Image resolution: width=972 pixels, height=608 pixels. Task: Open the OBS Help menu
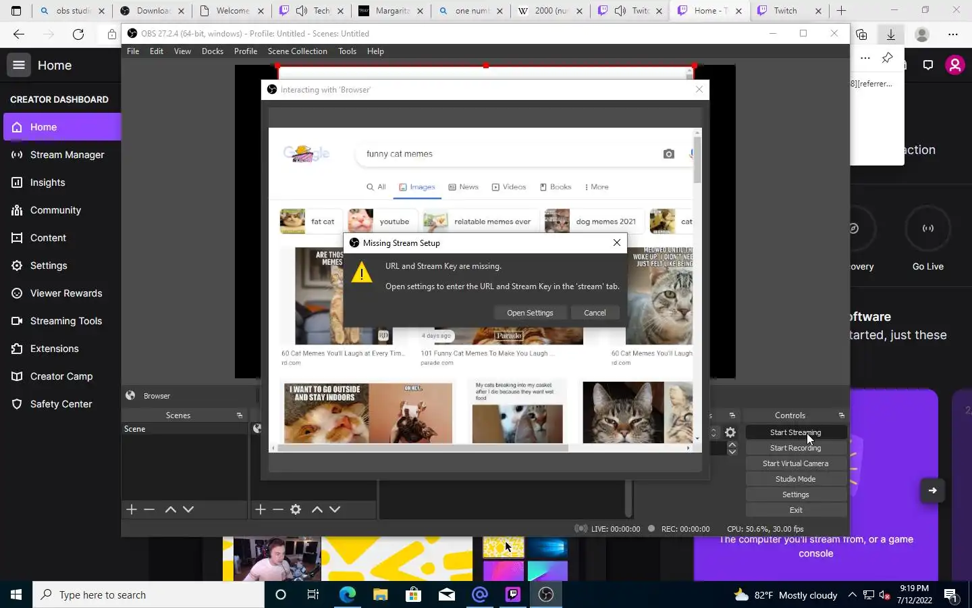click(375, 51)
